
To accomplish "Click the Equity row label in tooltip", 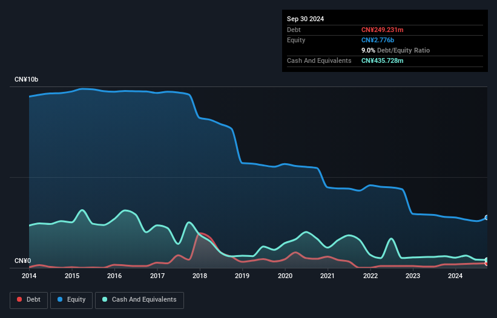I will 296,40.
